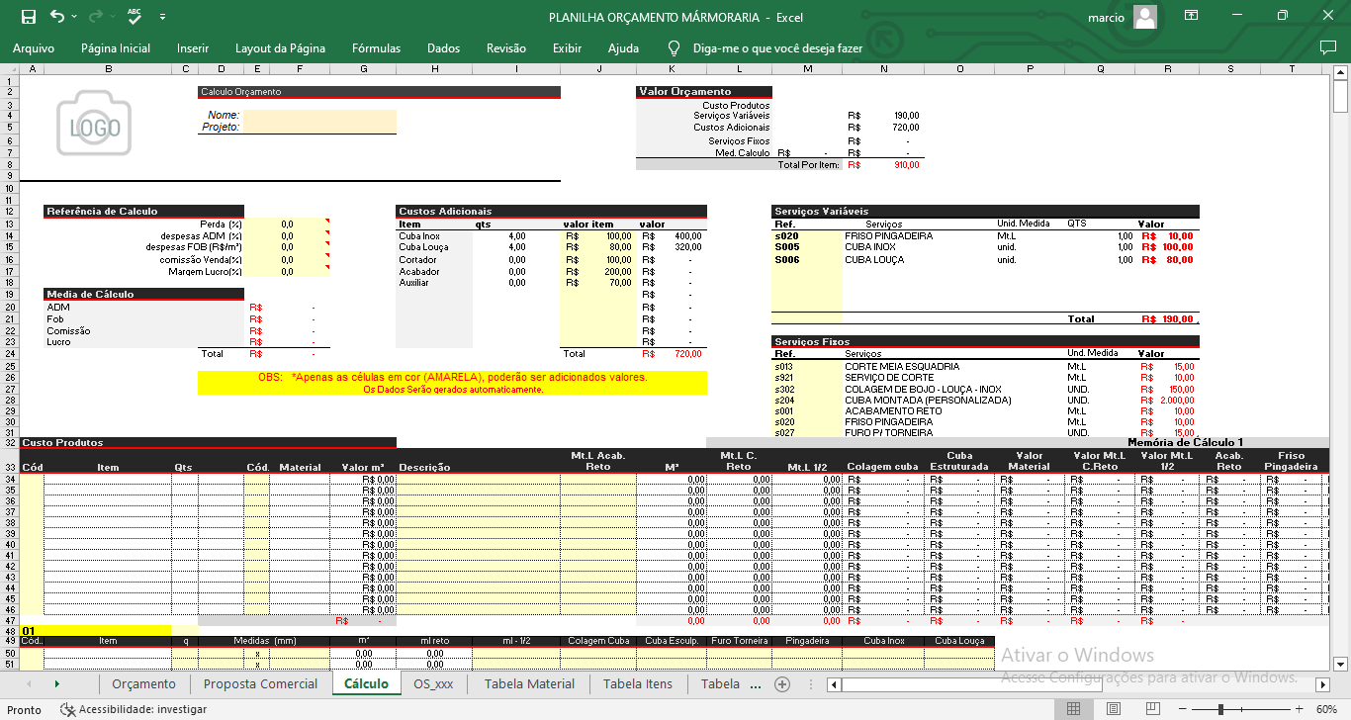Select the Normal view icon
Viewport: 1351px width, 720px height.
pos(1073,709)
